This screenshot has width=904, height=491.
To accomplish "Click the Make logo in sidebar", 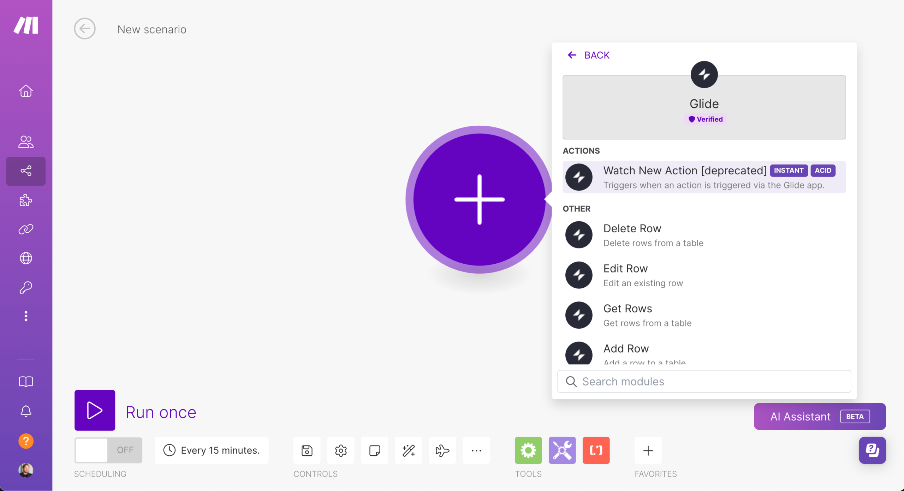I will tap(26, 25).
